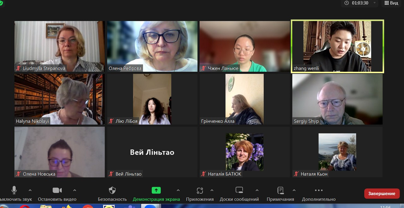Select the Грінченко Алла name label

click(x=218, y=121)
